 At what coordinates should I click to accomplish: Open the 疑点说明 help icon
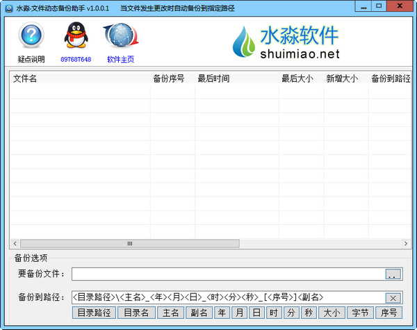[31, 35]
